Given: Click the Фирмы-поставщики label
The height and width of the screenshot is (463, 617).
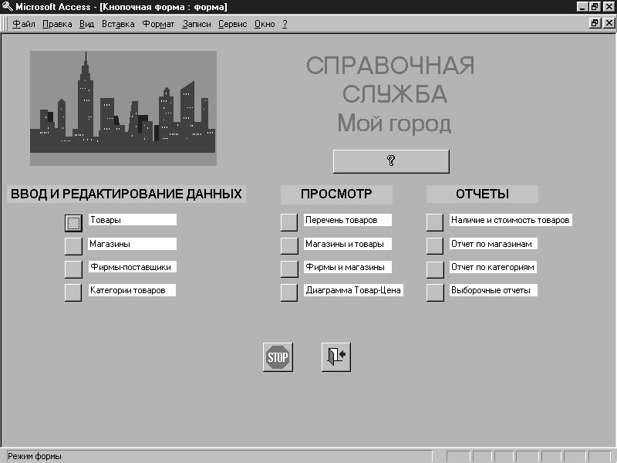Looking at the screenshot, I should click(x=133, y=267).
